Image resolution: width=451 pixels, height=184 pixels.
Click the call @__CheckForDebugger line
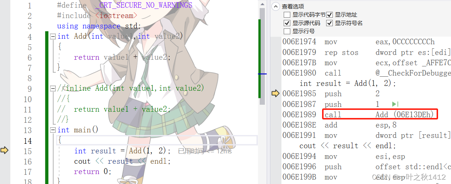pos(366,73)
